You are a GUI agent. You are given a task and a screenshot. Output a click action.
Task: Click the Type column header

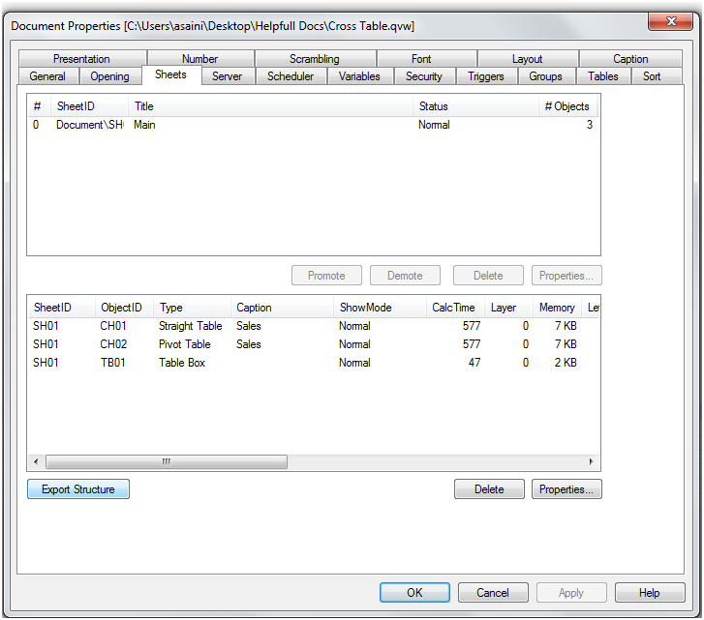click(192, 308)
